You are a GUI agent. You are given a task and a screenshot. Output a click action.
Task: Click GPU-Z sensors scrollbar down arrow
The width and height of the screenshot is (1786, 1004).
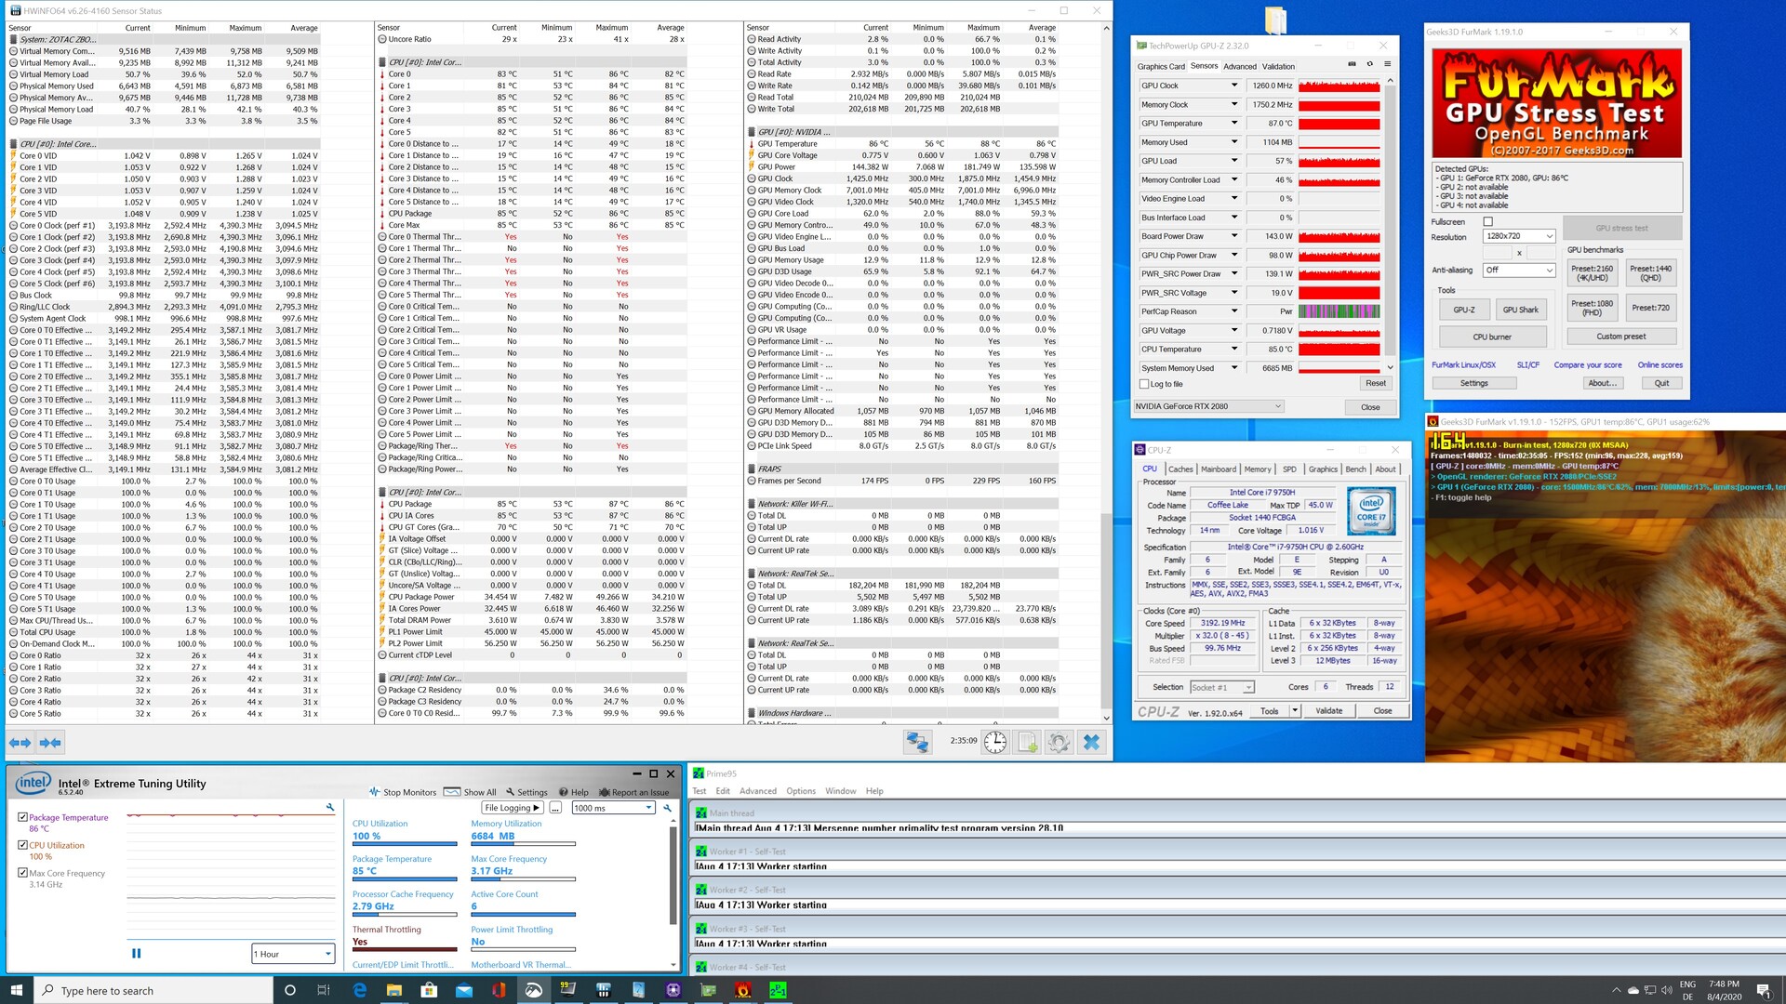(1390, 368)
